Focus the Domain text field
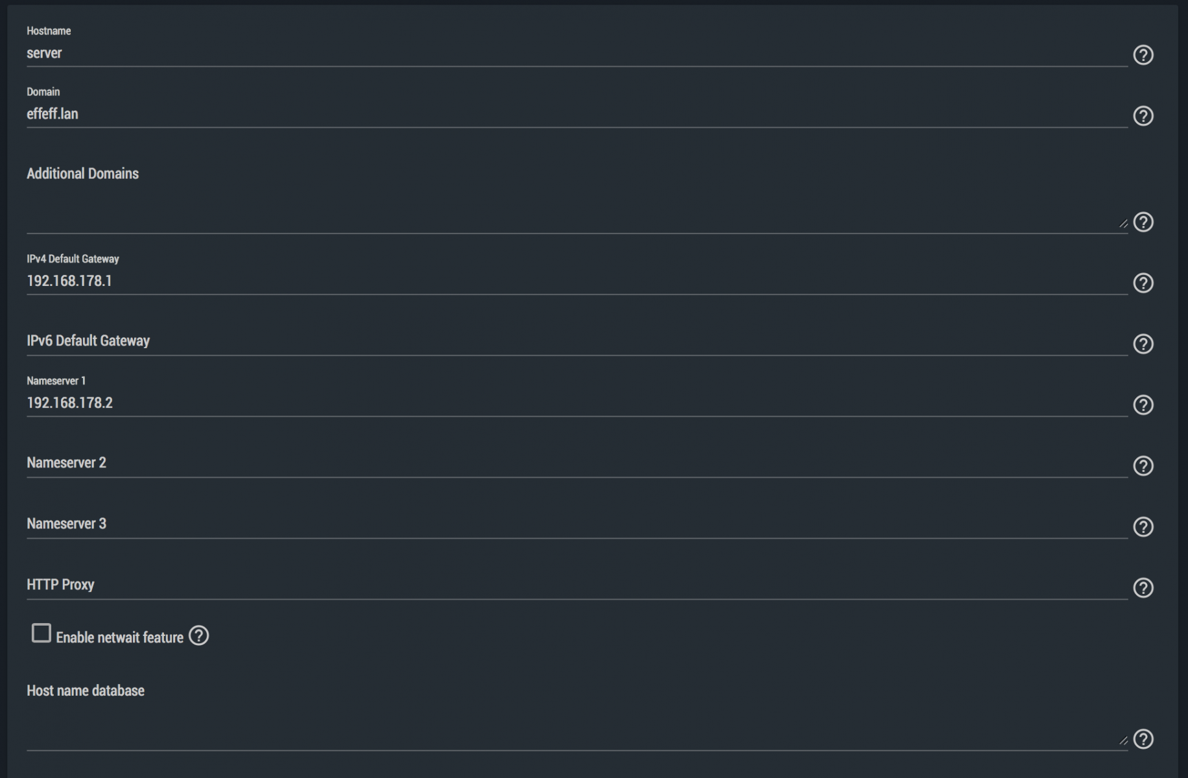The image size is (1188, 778). (x=571, y=115)
